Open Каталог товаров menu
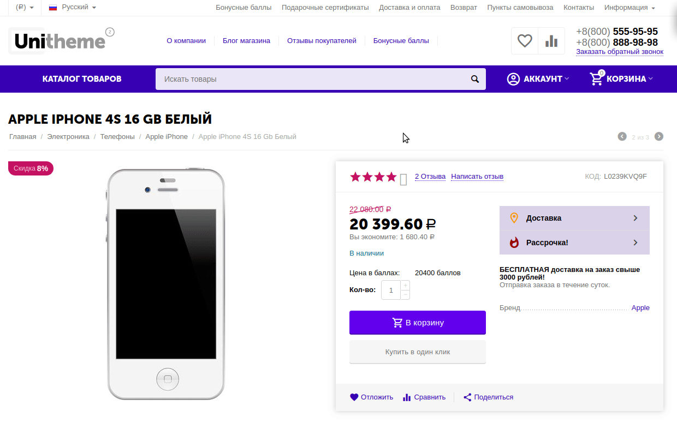 [82, 79]
